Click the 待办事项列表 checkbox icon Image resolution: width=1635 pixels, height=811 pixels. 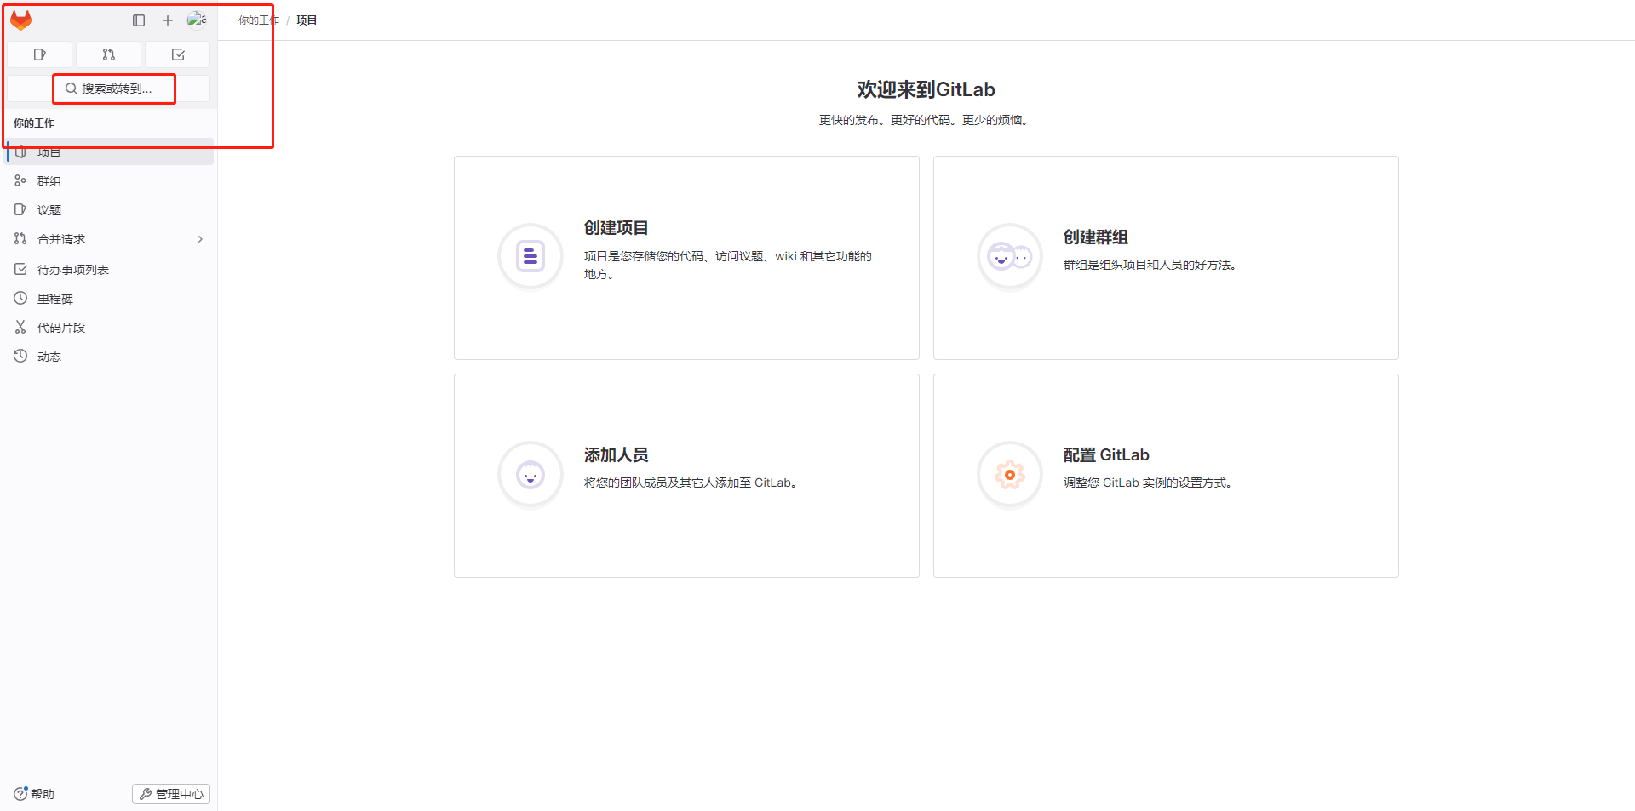pyautogui.click(x=20, y=269)
